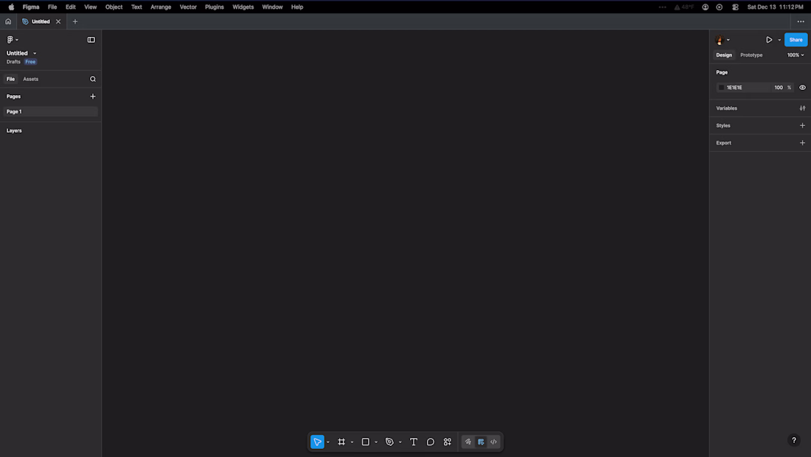This screenshot has width=811, height=457.
Task: Select Page 1 in pages list
Action: tap(50, 111)
